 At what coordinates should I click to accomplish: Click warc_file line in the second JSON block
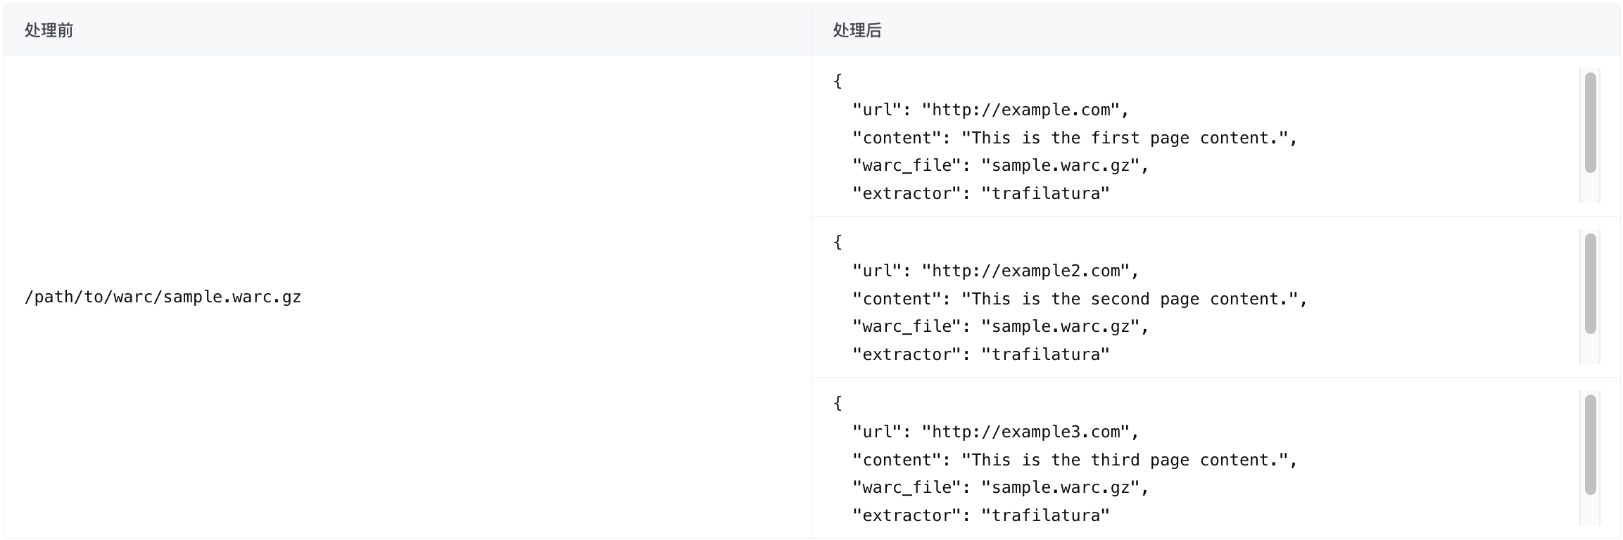1000,327
